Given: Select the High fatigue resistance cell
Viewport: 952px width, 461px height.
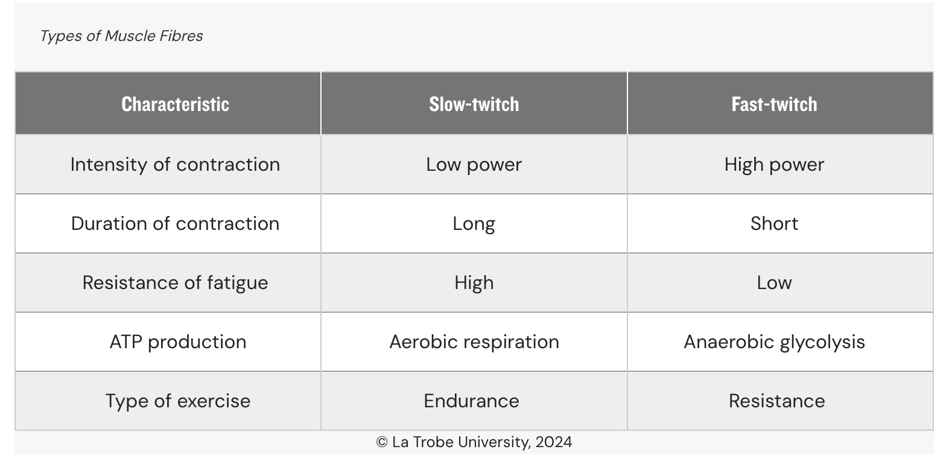Looking at the screenshot, I should click(x=474, y=282).
